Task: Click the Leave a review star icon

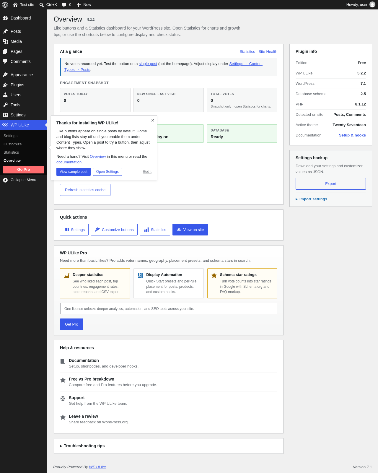Action: pos(63,417)
